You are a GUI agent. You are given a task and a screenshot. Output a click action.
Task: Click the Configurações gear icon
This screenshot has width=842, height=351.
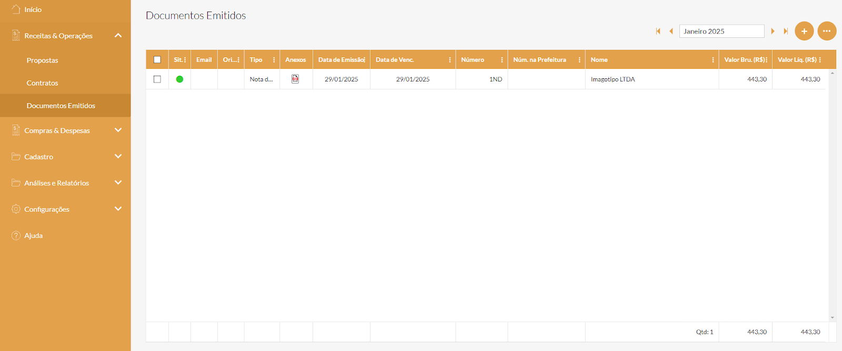click(x=16, y=209)
